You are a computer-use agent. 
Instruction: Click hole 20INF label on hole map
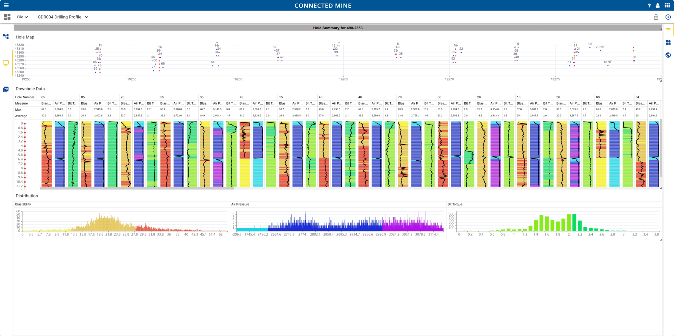(x=600, y=47)
